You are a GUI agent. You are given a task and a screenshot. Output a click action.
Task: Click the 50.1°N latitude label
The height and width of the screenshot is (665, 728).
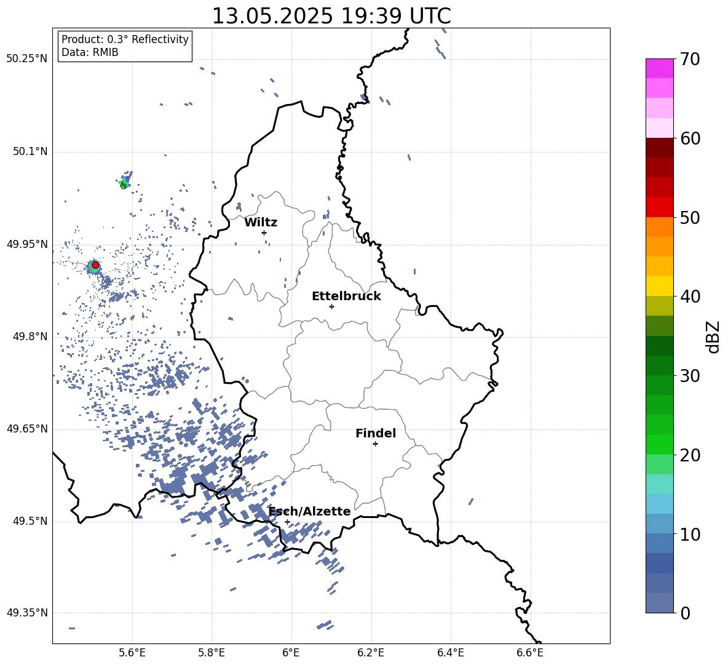tap(30, 152)
